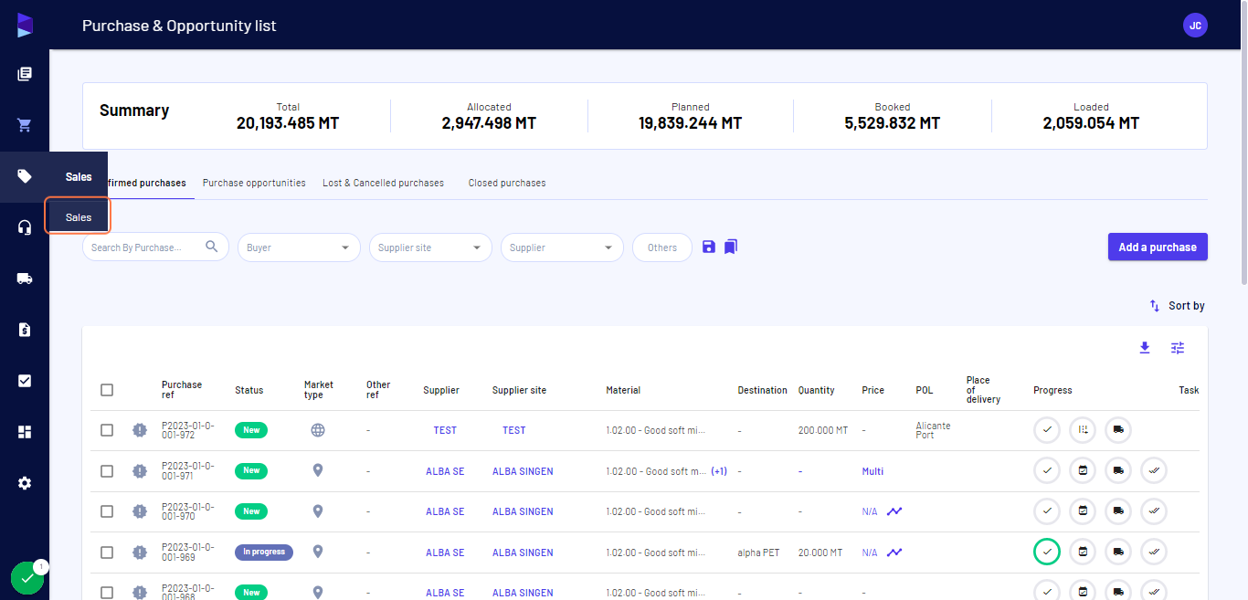Open the settings gear sidebar icon
This screenshot has width=1248, height=600.
[x=25, y=483]
